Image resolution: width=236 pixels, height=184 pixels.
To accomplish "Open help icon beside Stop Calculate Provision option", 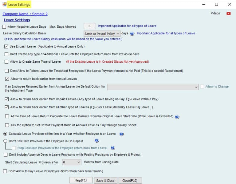I will (x=113, y=148).
